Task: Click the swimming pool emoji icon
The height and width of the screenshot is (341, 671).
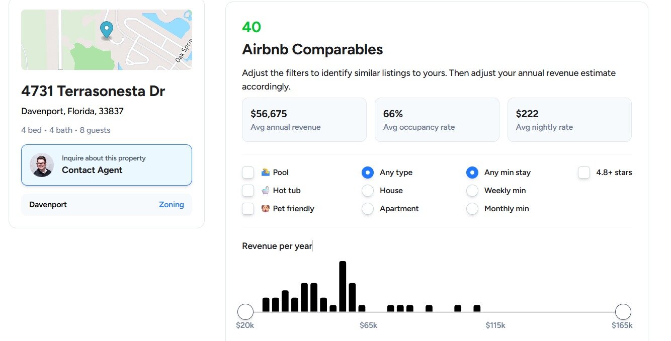Action: pyautogui.click(x=266, y=173)
